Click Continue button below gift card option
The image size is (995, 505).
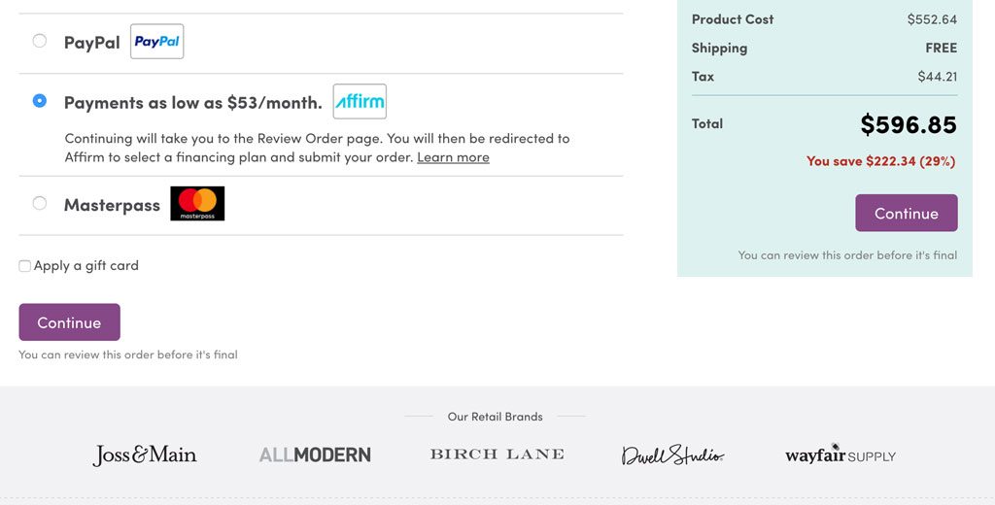[69, 322]
